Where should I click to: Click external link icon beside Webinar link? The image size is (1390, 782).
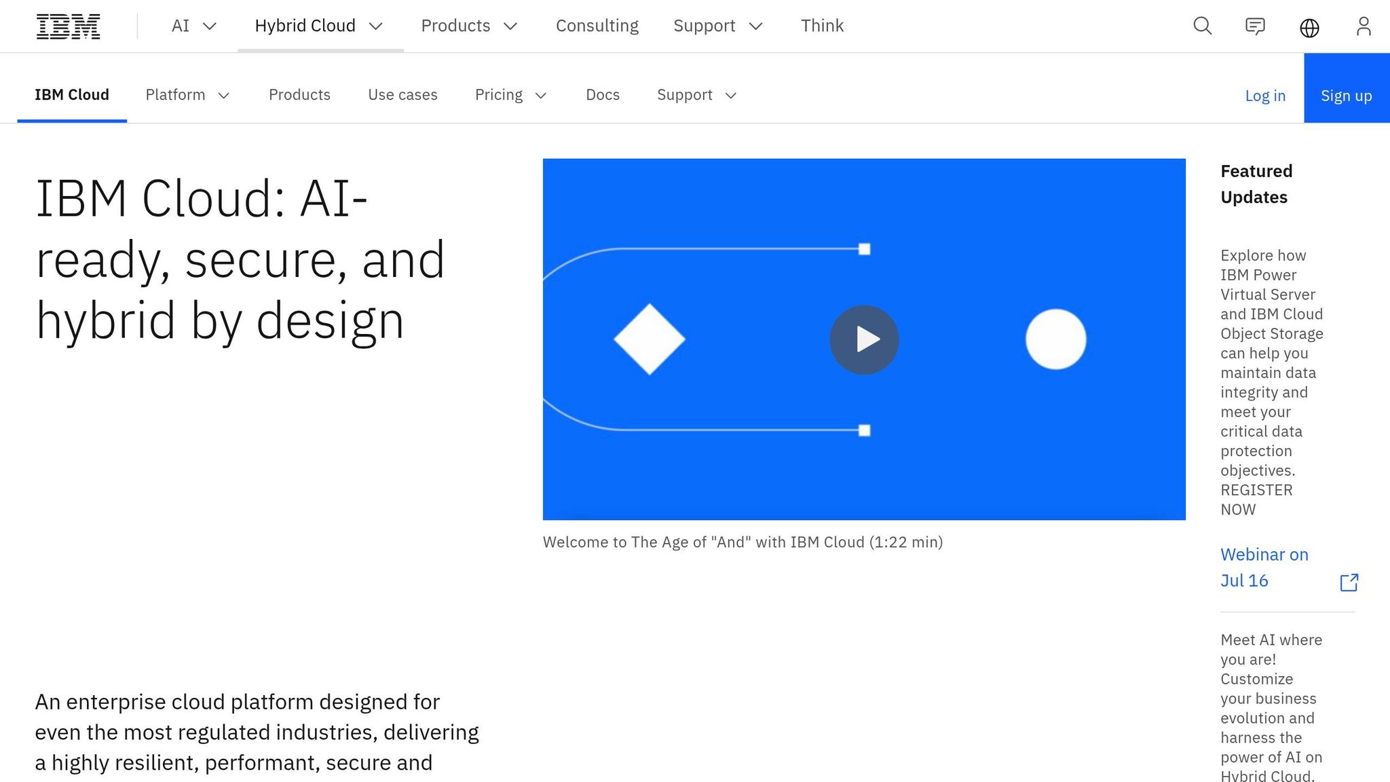[x=1349, y=582]
